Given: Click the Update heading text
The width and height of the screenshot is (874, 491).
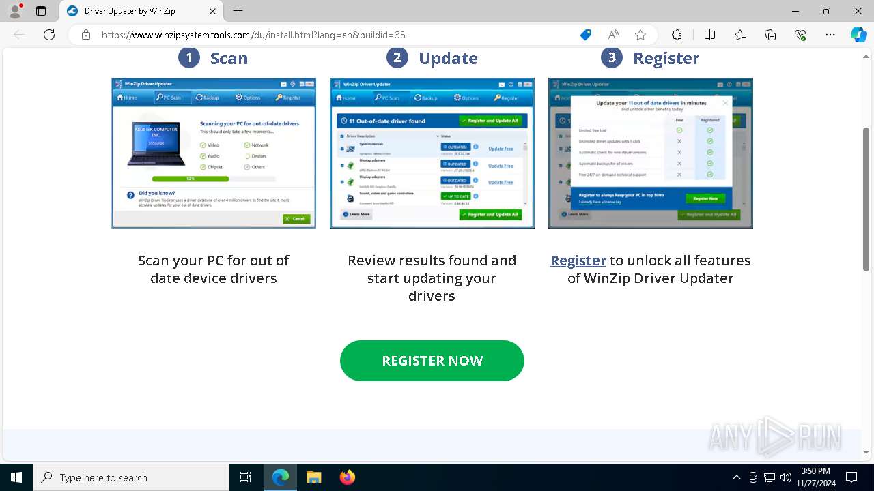Looking at the screenshot, I should coord(448,58).
